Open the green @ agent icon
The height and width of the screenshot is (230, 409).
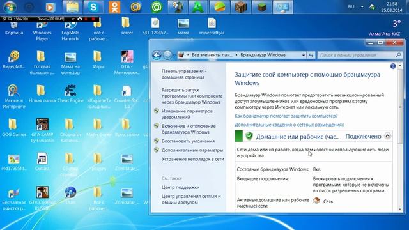(156, 7)
